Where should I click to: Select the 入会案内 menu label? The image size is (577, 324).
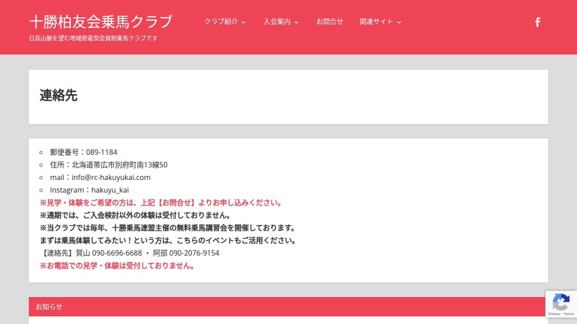[277, 22]
